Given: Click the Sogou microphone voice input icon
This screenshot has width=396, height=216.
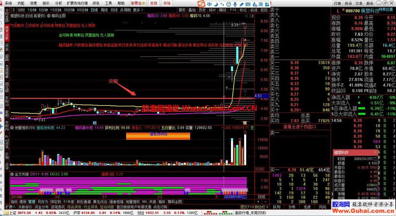Looking at the screenshot, I should click(235, 4).
